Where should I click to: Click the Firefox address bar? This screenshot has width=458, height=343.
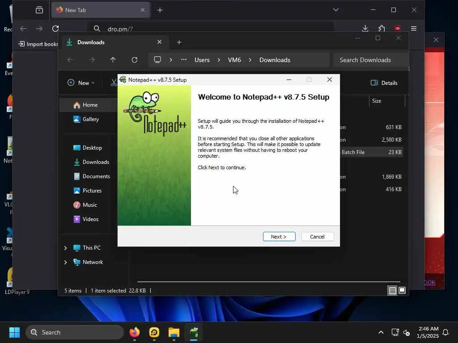[x=210, y=29]
